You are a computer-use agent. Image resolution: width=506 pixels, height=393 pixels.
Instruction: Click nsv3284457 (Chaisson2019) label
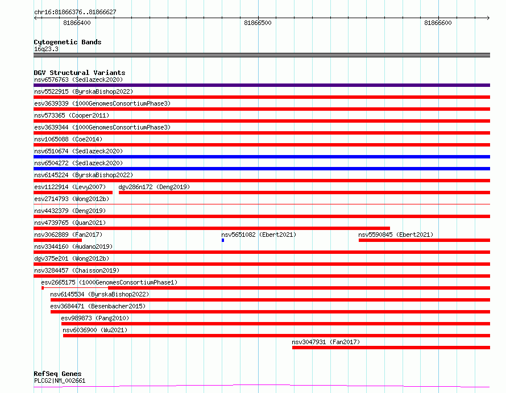(77, 270)
